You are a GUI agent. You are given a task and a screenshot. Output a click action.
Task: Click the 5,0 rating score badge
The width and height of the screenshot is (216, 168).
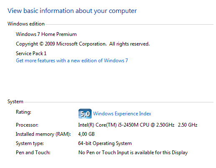pyautogui.click(x=85, y=114)
